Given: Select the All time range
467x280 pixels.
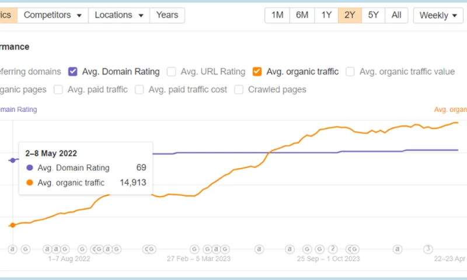Looking at the screenshot, I should (396, 15).
